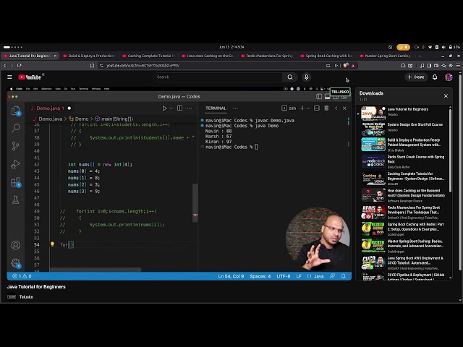
Task: Open system volume tray icon
Action: tap(443, 47)
